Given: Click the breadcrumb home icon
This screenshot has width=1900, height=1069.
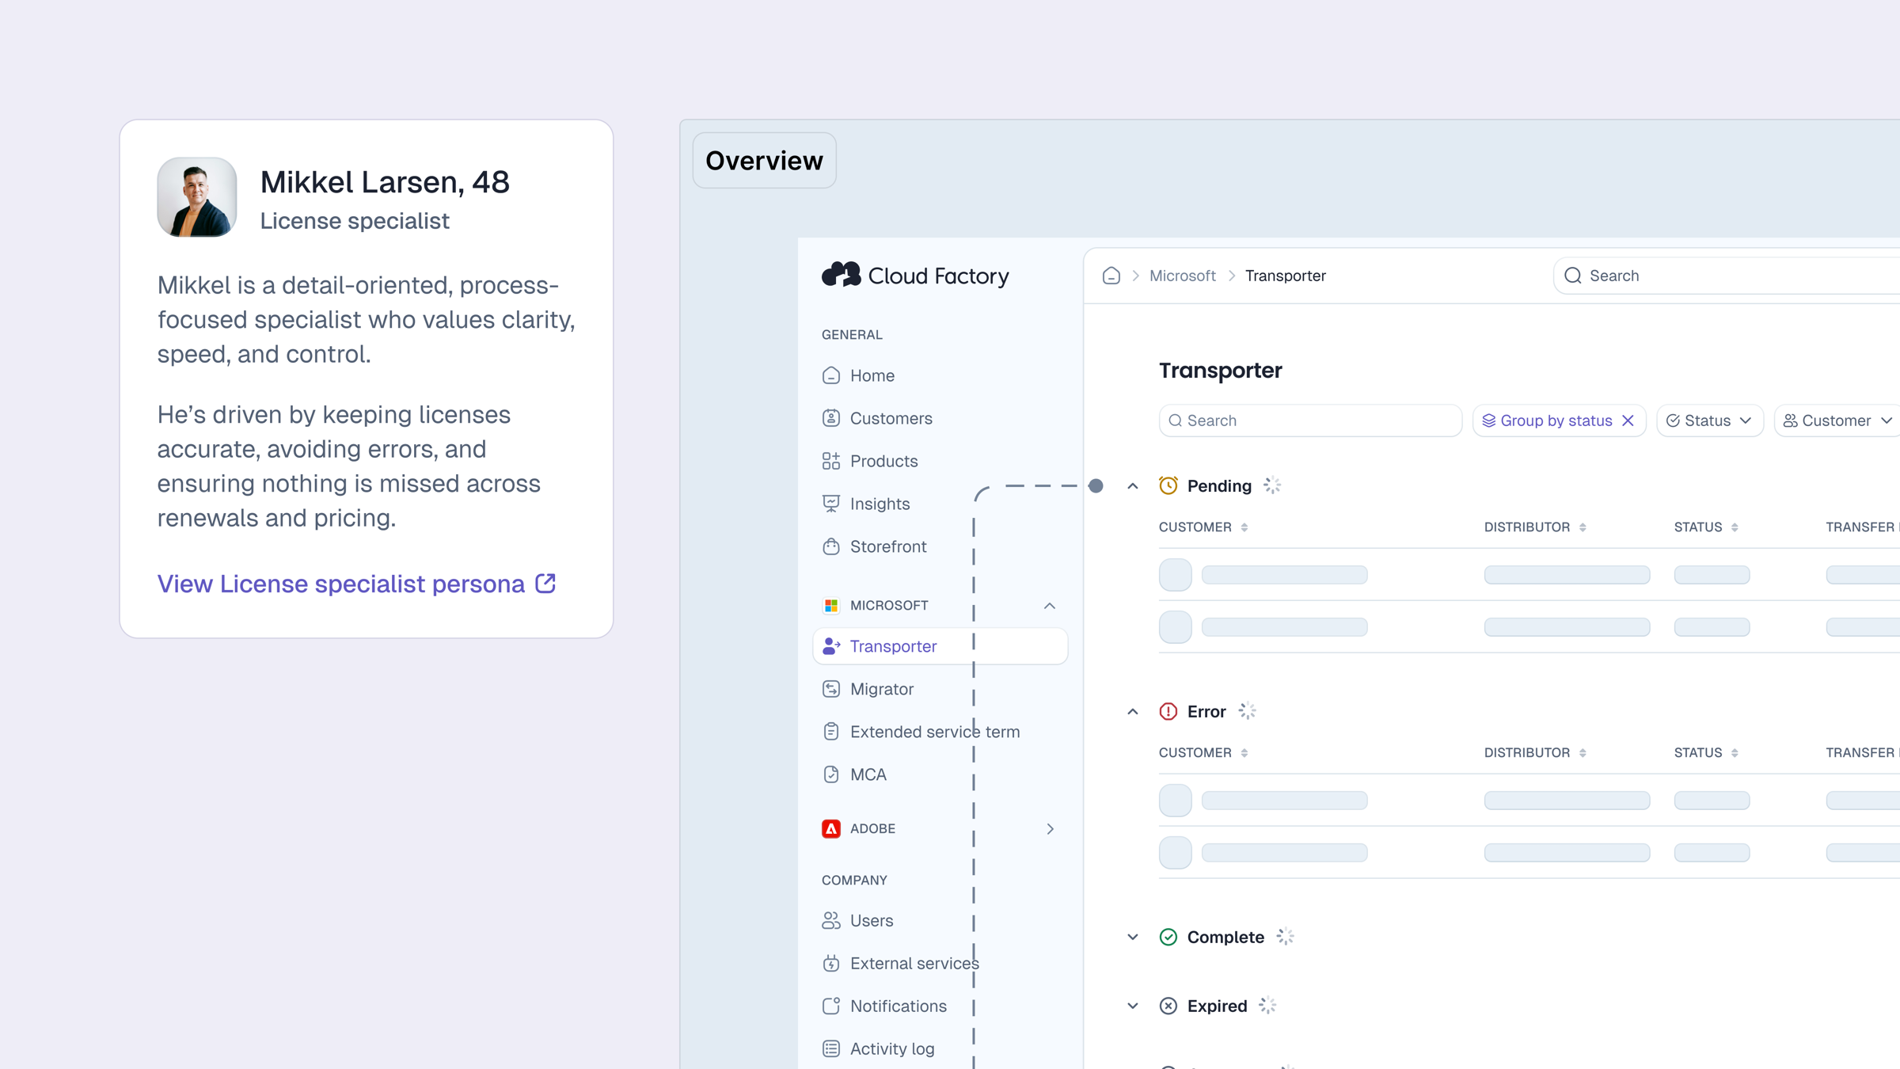Looking at the screenshot, I should tap(1111, 276).
